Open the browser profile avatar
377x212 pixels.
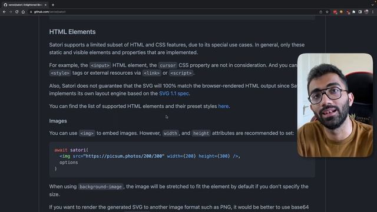[366, 12]
